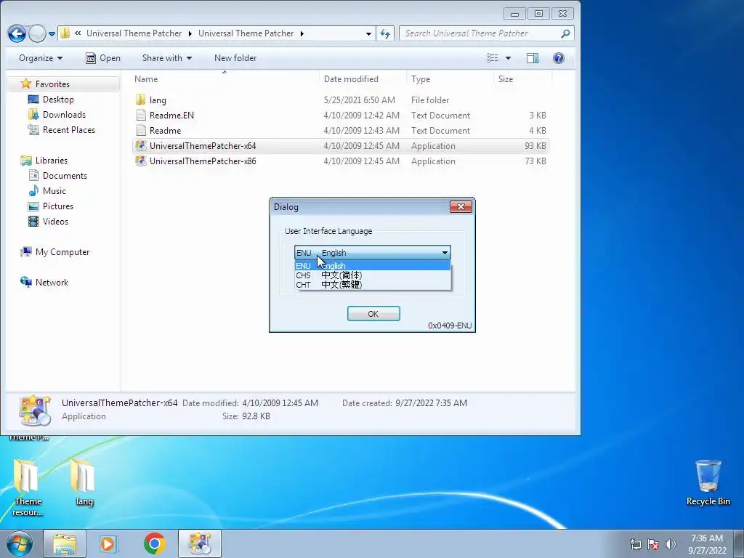
Task: Launch Windows Media Player from taskbar
Action: coord(108,543)
